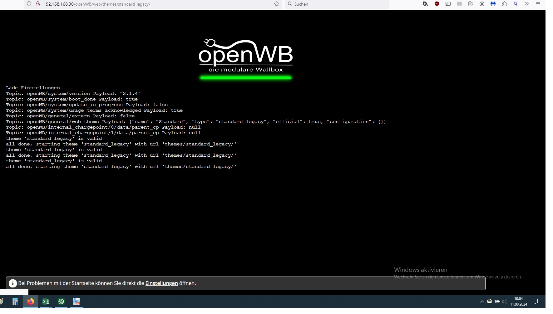553x314 pixels.
Task: Open the uBlock Origin extension
Action: (x=437, y=4)
